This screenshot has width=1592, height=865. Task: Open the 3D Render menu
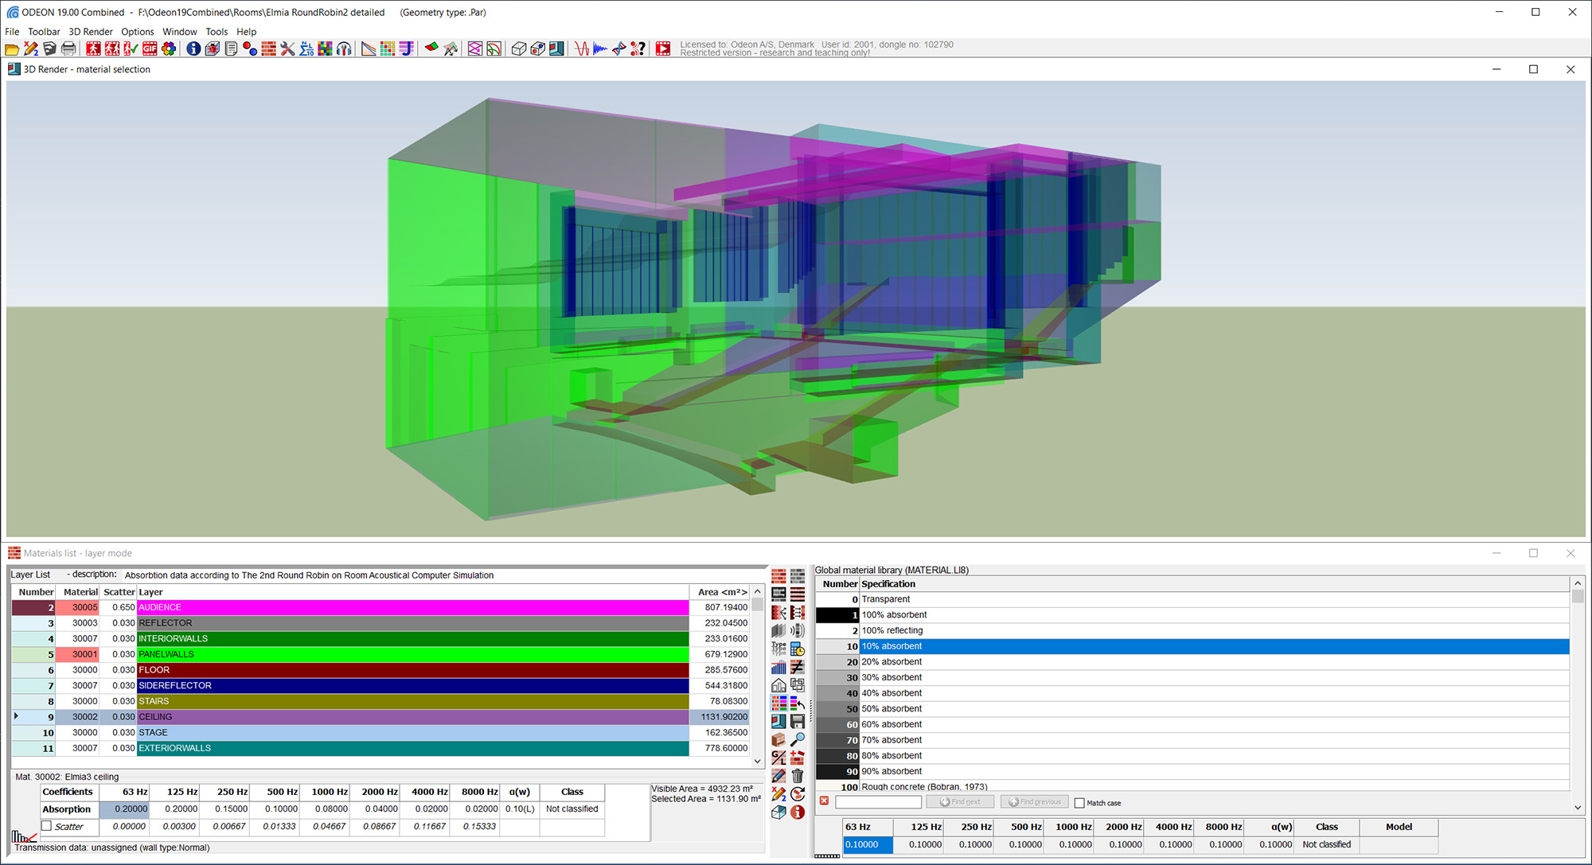pyautogui.click(x=90, y=32)
